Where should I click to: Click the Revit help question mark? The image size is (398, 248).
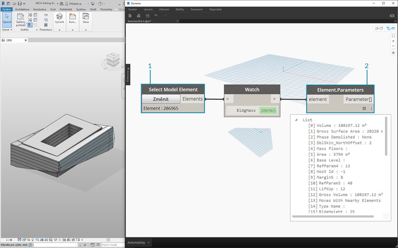coord(100,3)
